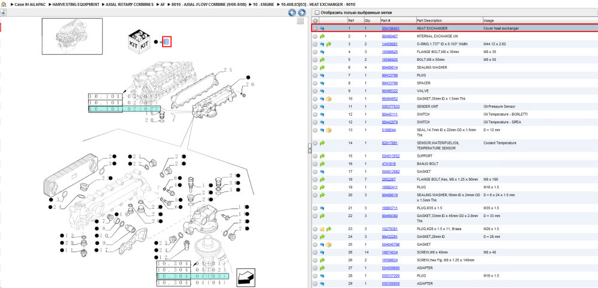
Task: Open part number link 504045796
Action: click(390, 244)
